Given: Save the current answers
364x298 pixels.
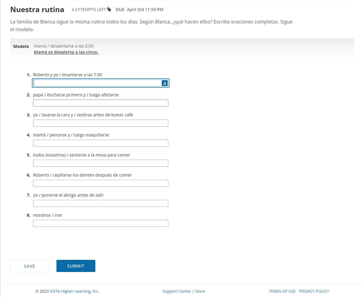Looking at the screenshot, I should tap(30, 266).
